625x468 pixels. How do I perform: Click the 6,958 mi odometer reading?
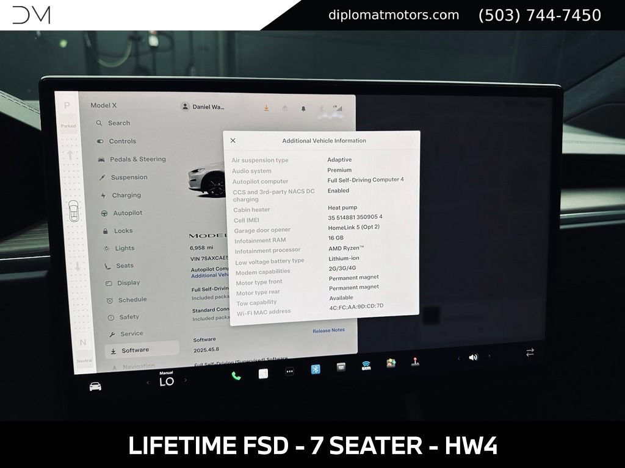[201, 247]
